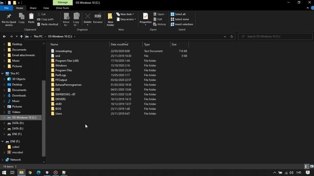The image size is (314, 176).
Task: Select the Windows folder
Action: pos(61,66)
